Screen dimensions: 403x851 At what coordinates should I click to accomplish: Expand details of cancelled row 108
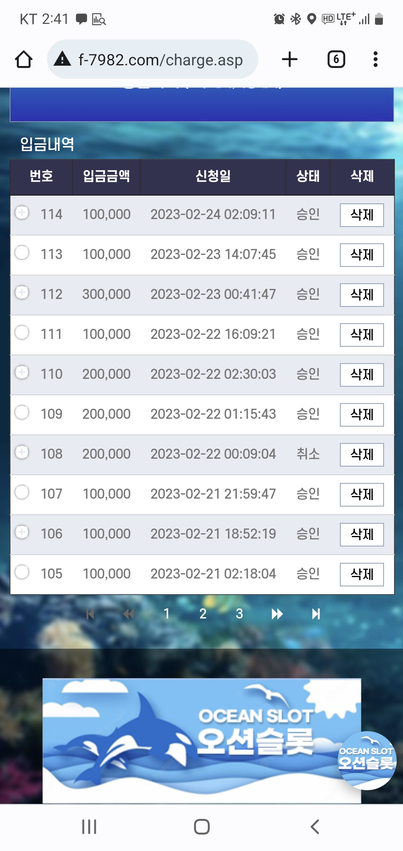click(x=22, y=452)
